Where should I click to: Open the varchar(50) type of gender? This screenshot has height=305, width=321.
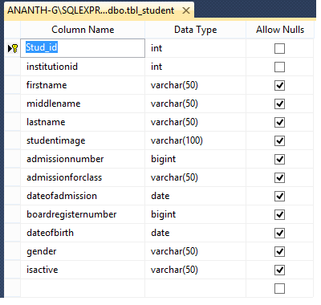pyautogui.click(x=195, y=251)
